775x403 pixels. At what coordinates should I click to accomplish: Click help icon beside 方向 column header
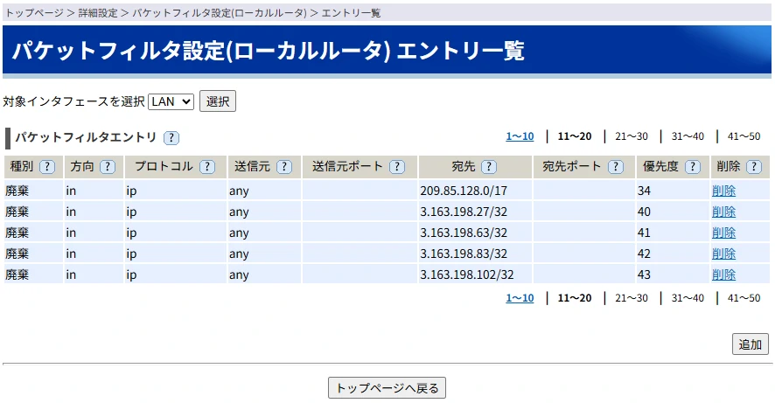pos(107,167)
